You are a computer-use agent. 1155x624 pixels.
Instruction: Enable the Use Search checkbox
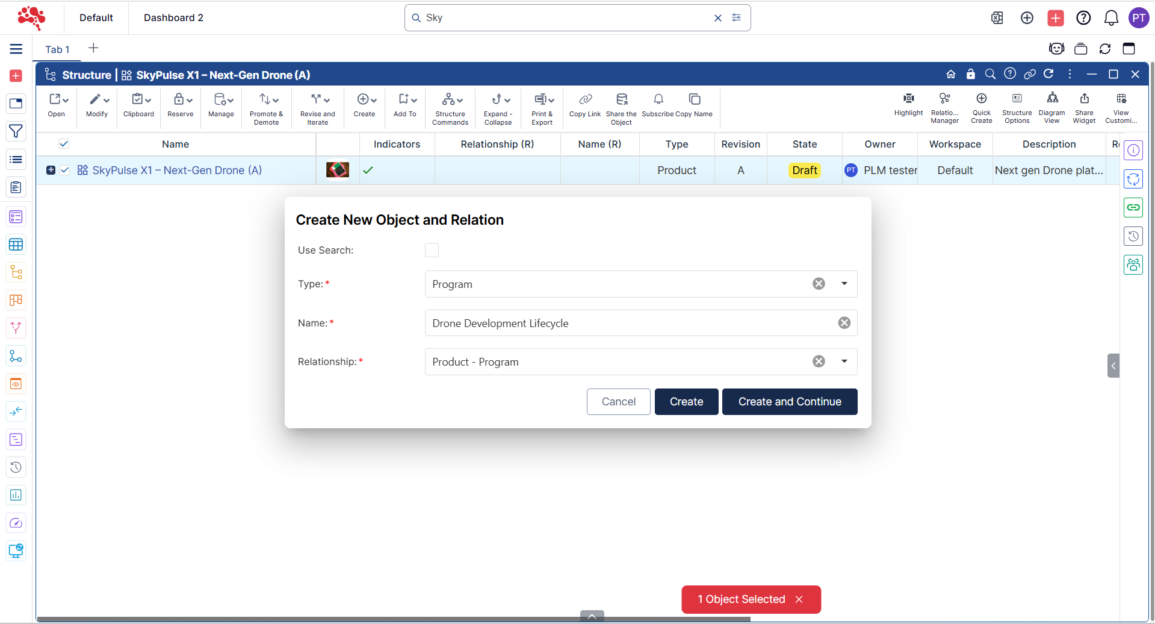point(432,251)
